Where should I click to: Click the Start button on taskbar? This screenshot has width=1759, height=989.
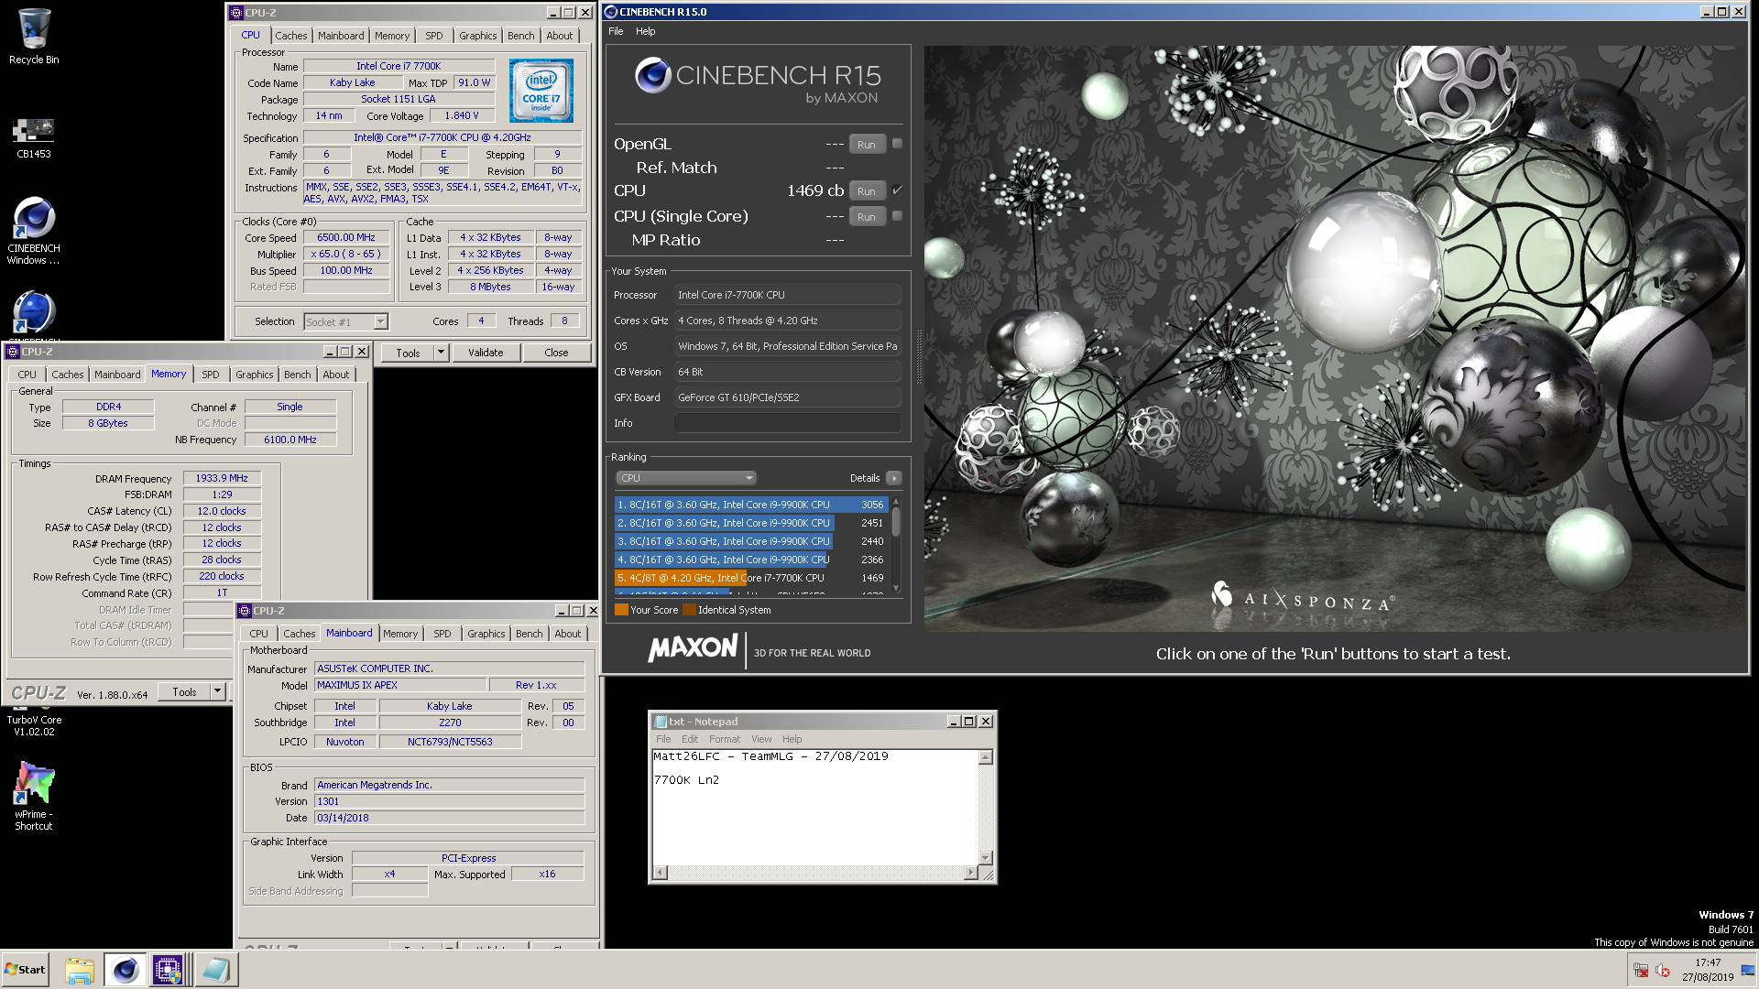[x=25, y=970]
